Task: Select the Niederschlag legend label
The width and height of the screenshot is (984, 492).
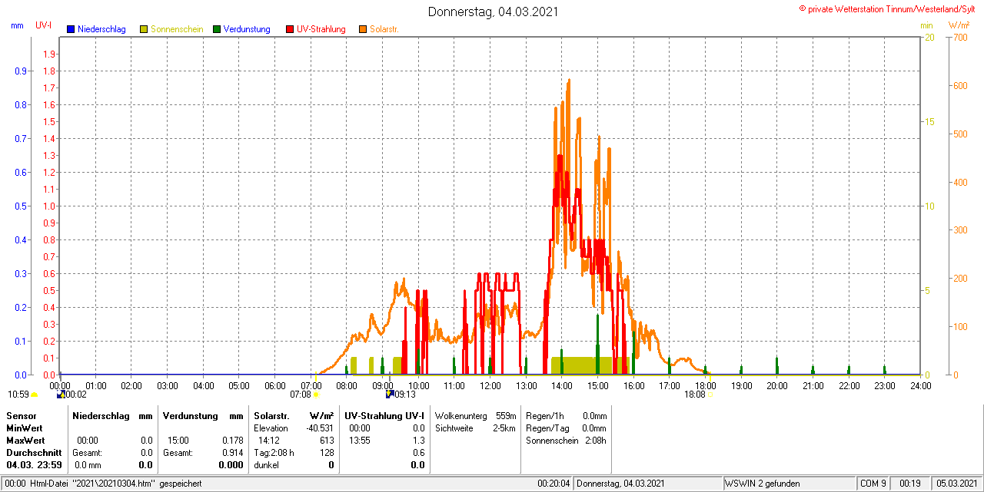Action: pos(102,29)
